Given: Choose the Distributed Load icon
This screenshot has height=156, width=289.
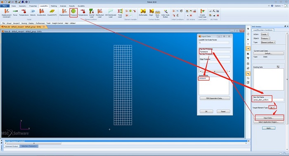Looking at the screenshot, I should click(x=99, y=13).
